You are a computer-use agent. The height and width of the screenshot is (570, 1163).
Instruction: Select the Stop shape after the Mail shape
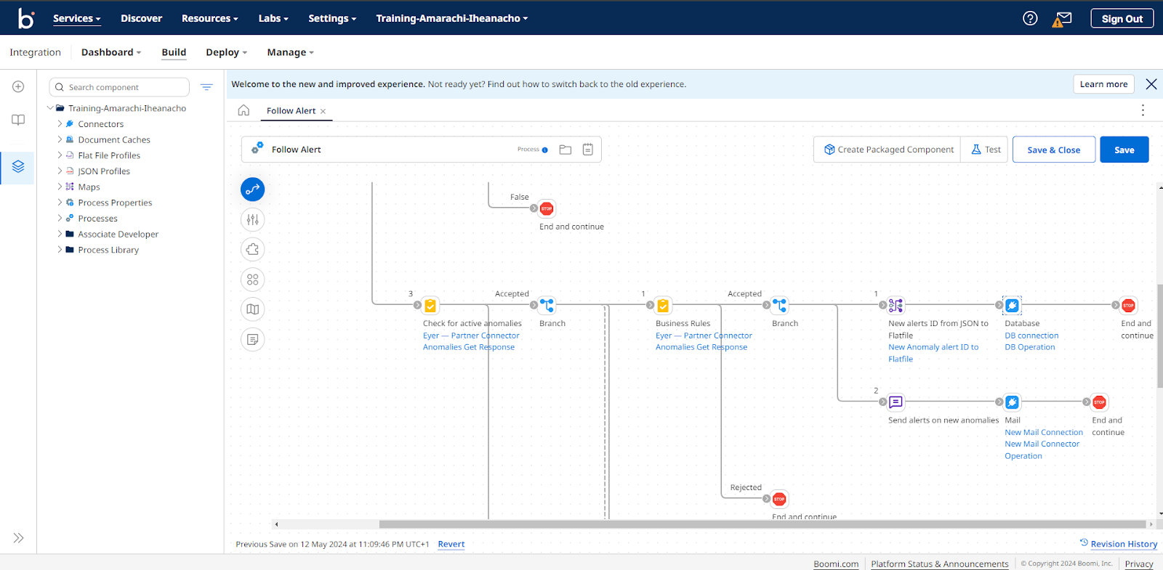click(x=1099, y=402)
